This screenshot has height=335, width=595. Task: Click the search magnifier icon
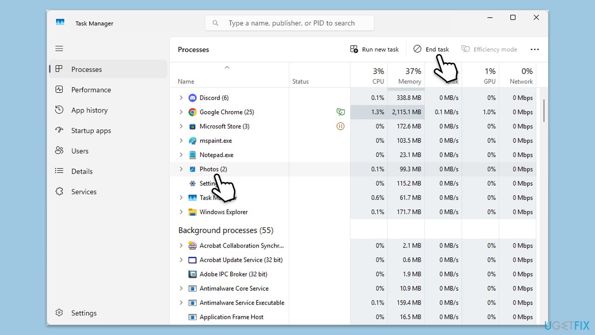[215, 23]
